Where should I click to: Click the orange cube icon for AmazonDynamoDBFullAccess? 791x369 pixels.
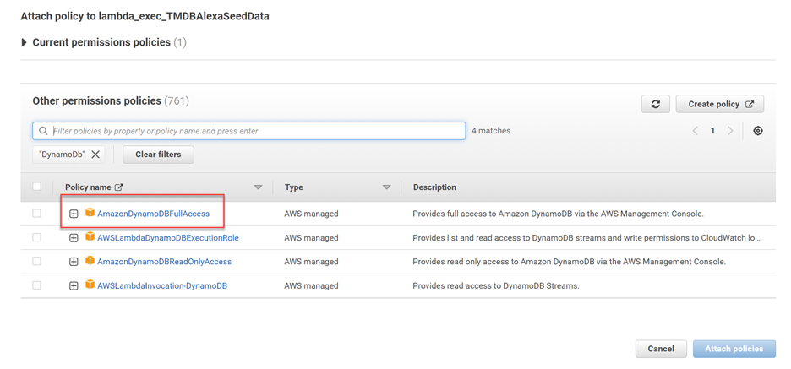(90, 213)
